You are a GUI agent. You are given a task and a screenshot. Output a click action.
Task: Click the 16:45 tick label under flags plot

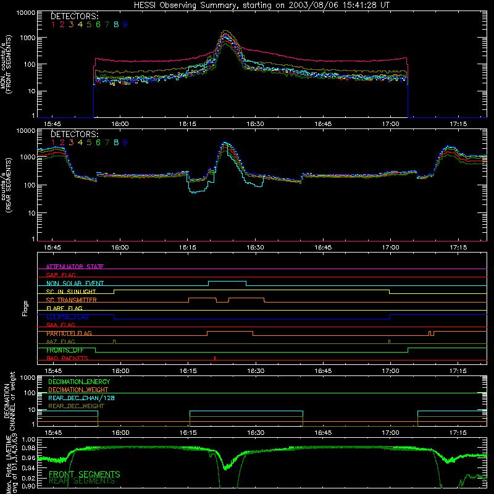(x=323, y=371)
